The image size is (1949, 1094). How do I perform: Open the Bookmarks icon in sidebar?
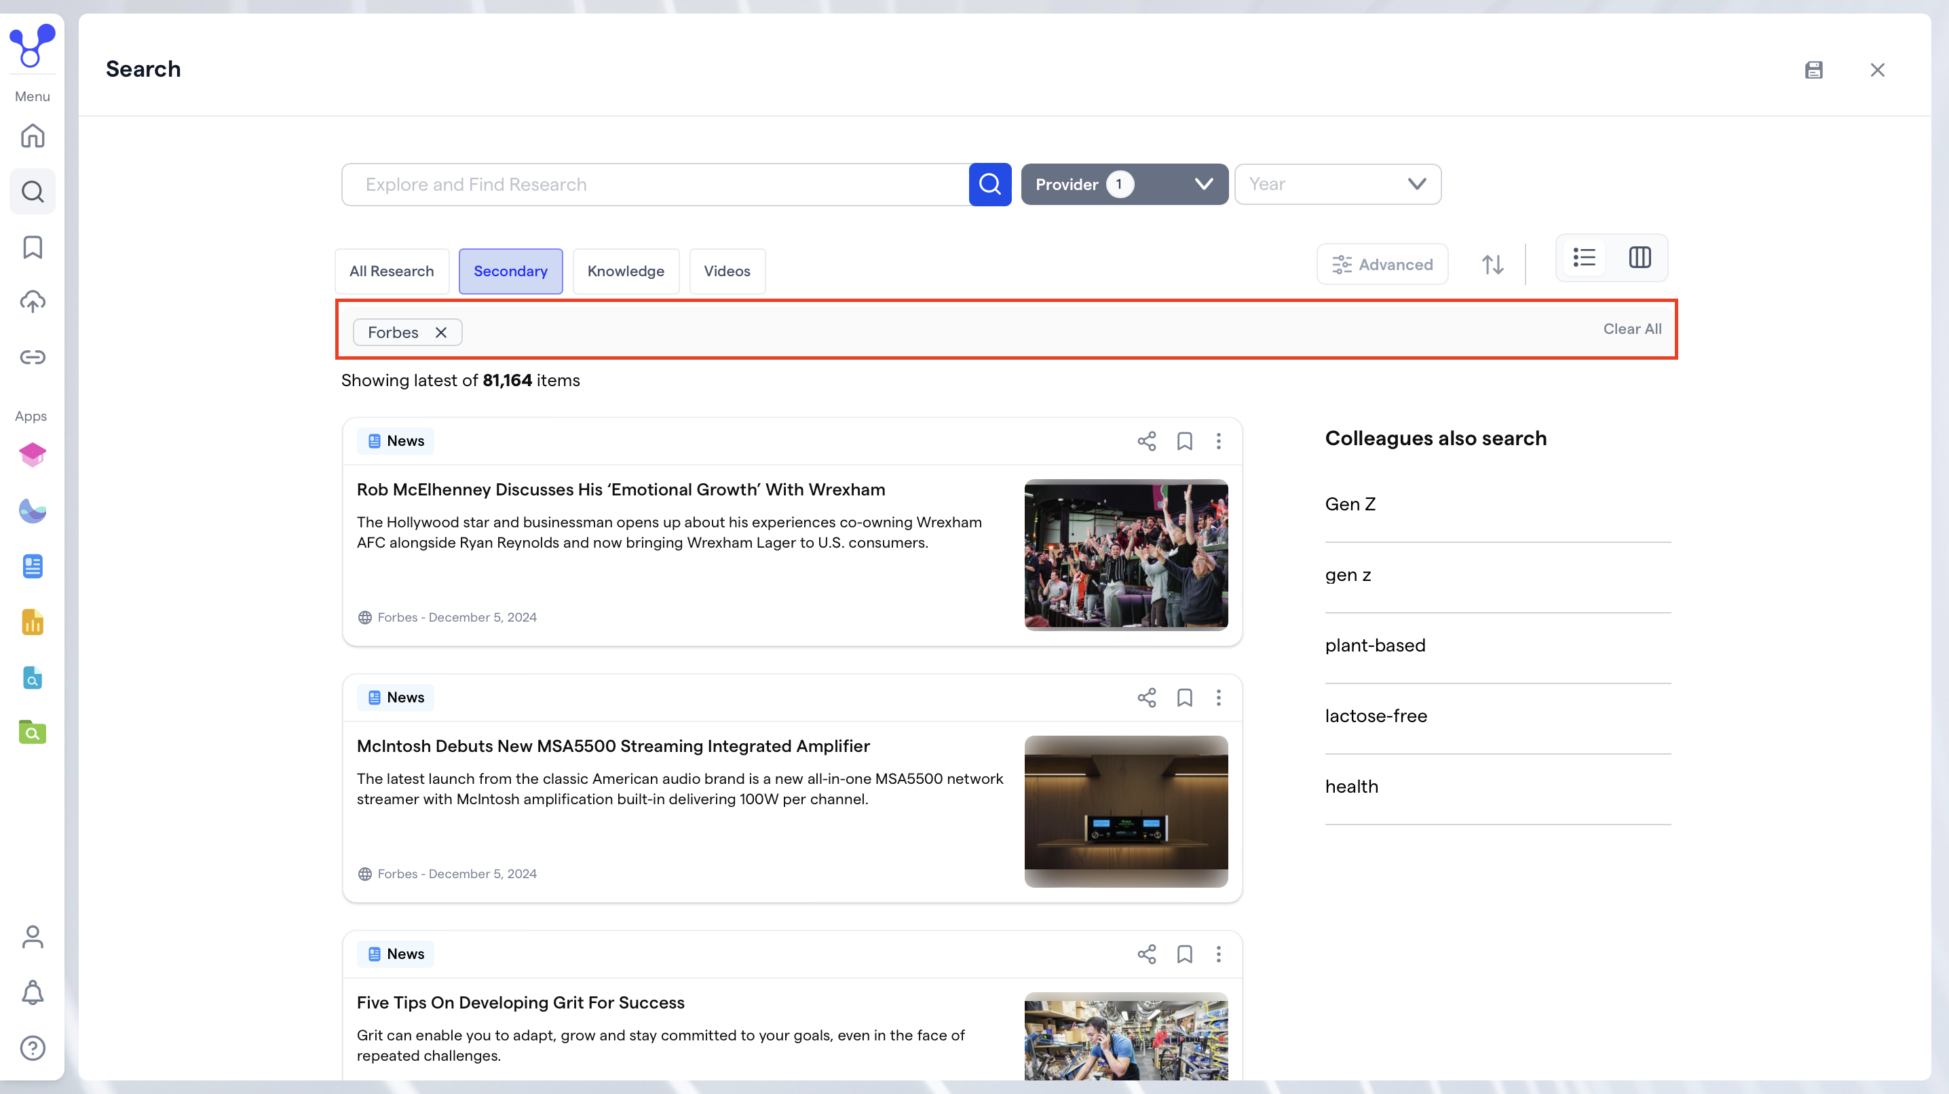(33, 246)
